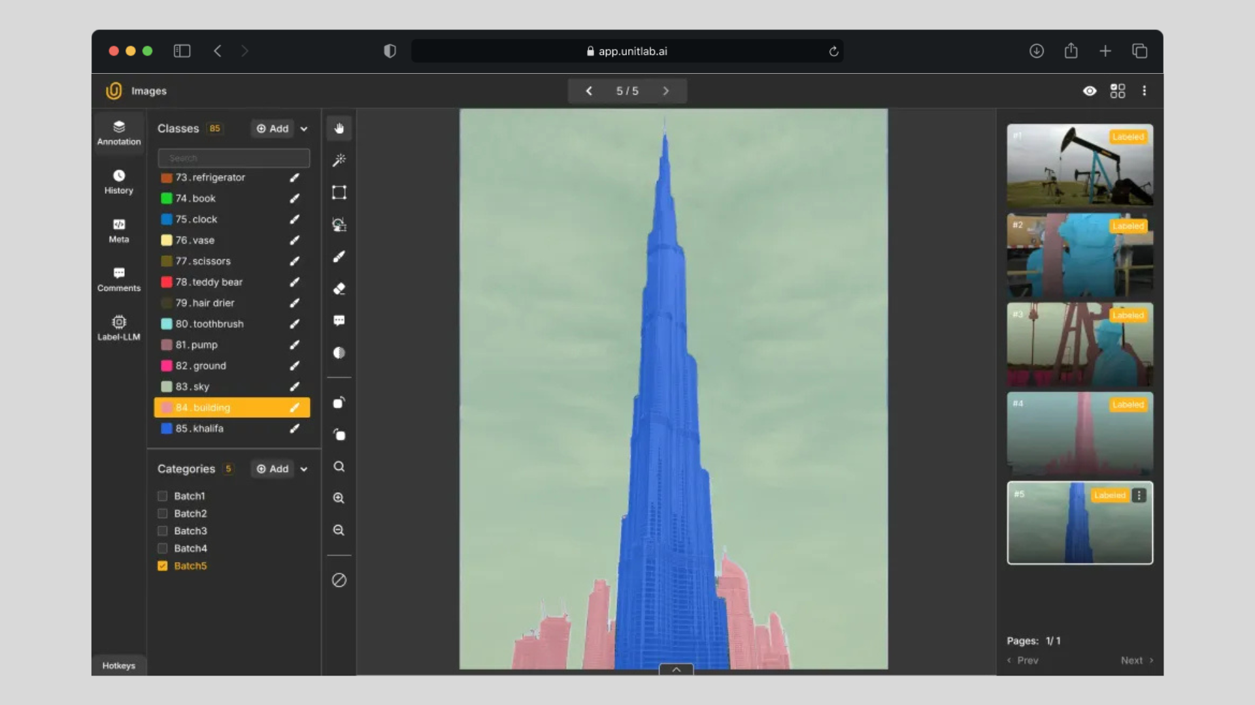Click the Hotkeys button
The width and height of the screenshot is (1255, 705).
(x=119, y=665)
